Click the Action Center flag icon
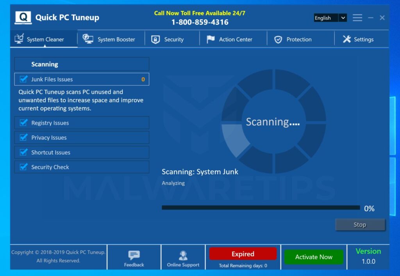Screen dimensions: 400x276 point(211,39)
